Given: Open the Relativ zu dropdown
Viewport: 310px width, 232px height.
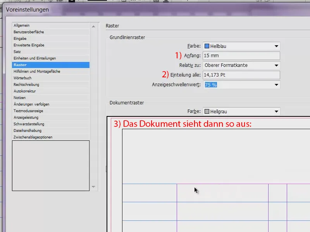Looking at the screenshot, I should click(x=241, y=65).
